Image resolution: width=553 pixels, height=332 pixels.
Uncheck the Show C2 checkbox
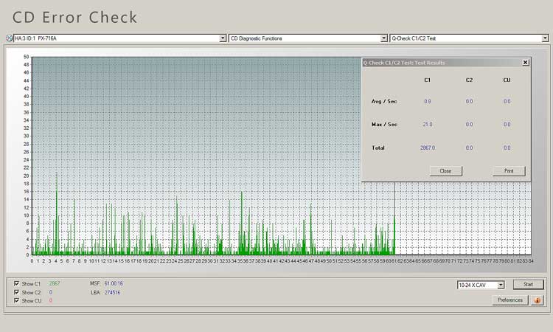pyautogui.click(x=17, y=293)
